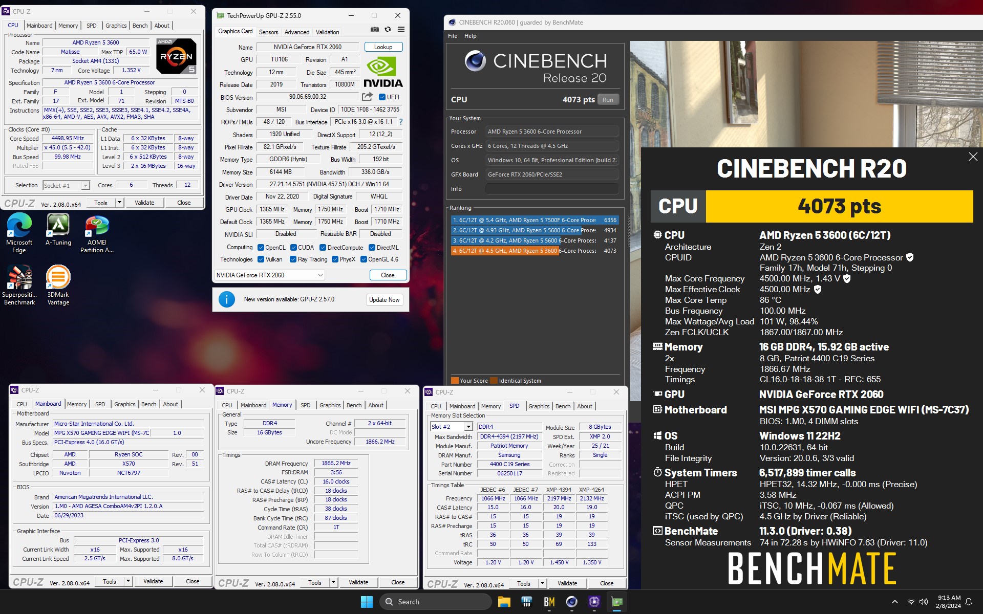Expand Tools dropdown arrow in CPU tab window

pyautogui.click(x=119, y=203)
